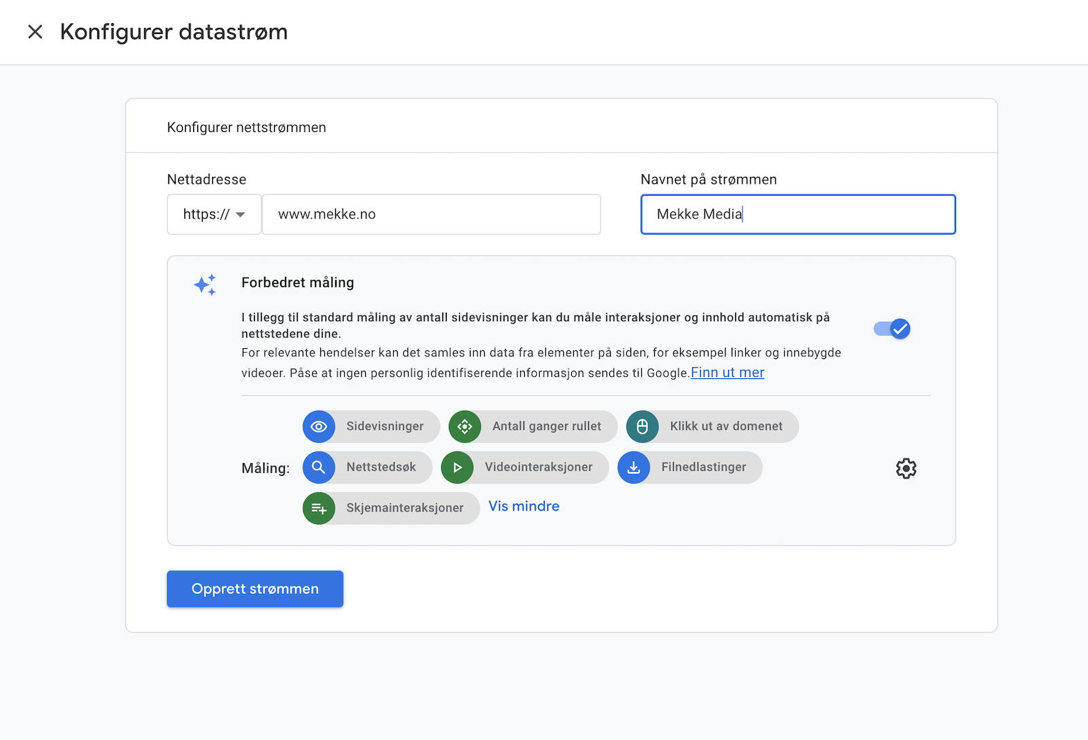Click the Skjemainteraksjoner form icon
This screenshot has width=1088, height=740.
pos(319,508)
